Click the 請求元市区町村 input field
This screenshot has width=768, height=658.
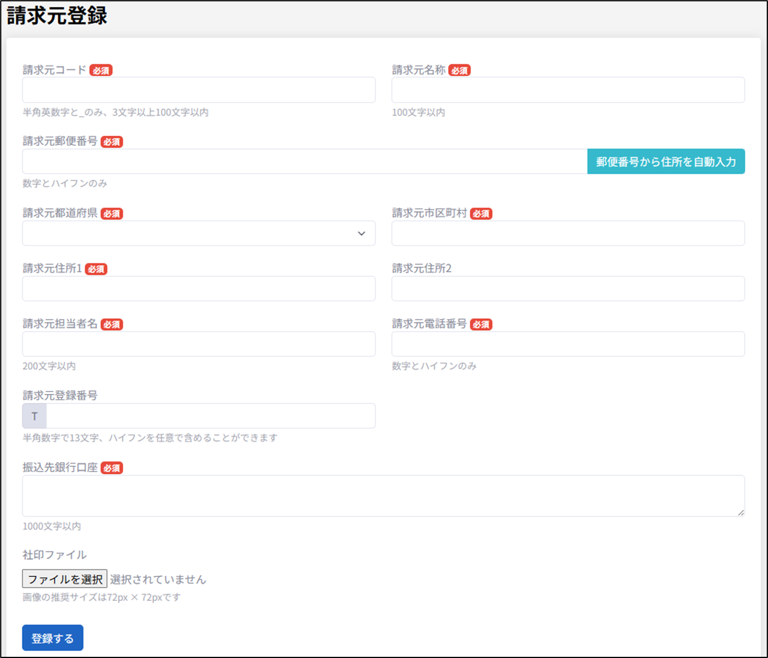point(568,233)
